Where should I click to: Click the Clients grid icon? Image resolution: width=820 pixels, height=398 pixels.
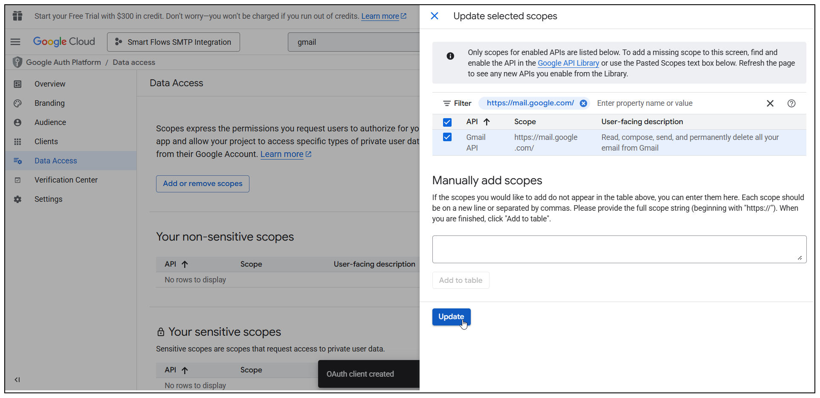pos(17,142)
